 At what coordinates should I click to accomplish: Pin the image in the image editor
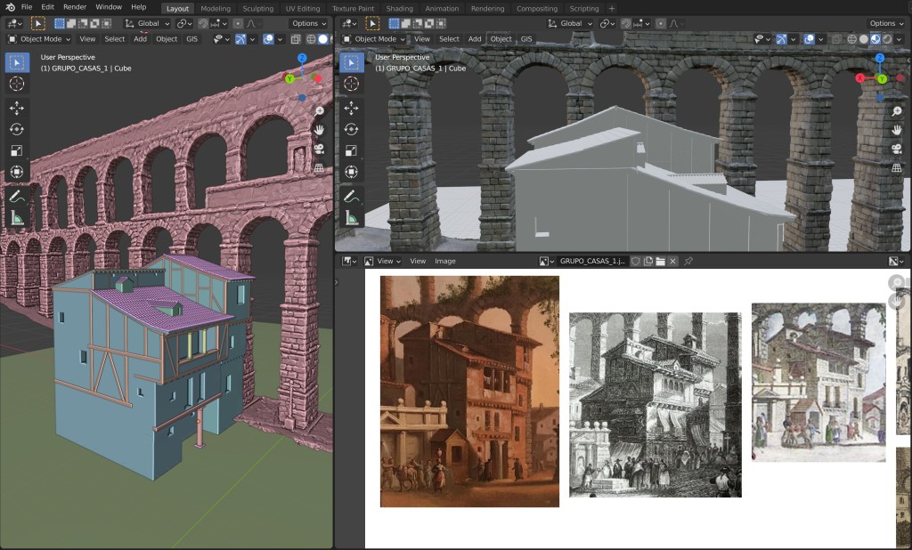click(x=688, y=262)
